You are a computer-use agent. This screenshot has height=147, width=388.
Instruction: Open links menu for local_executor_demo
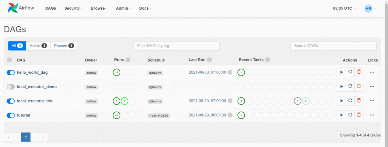click(372, 87)
